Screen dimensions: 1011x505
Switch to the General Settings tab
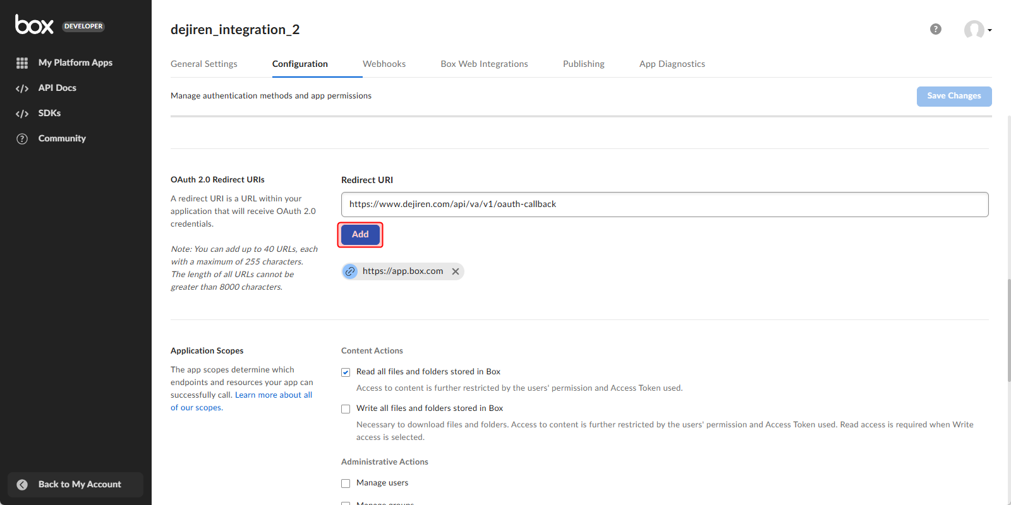(x=204, y=64)
